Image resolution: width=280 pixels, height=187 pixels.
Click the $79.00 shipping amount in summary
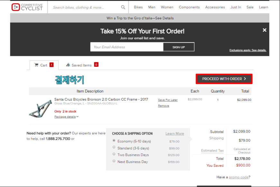tap(245, 140)
